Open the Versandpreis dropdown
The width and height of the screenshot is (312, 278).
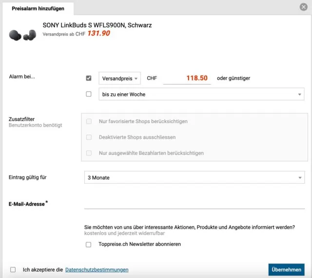[x=119, y=78]
